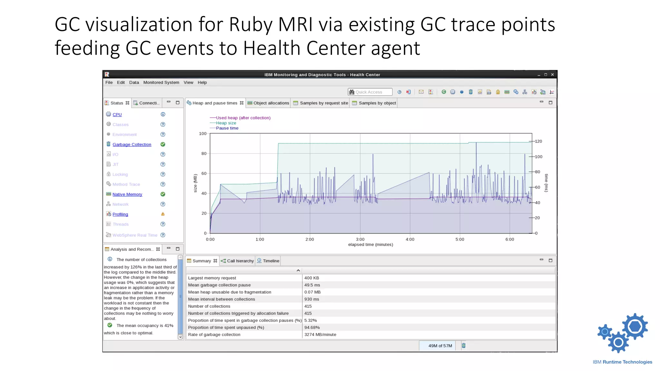Image resolution: width=660 pixels, height=371 pixels.
Task: Open the CPU link
Action: (117, 115)
